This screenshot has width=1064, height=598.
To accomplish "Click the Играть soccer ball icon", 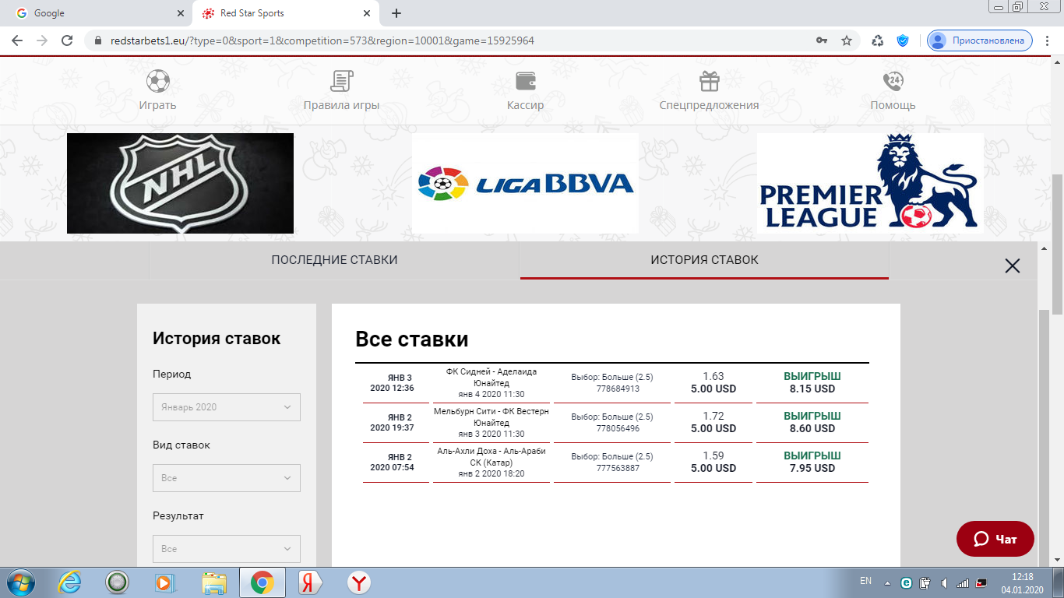I will click(x=157, y=81).
